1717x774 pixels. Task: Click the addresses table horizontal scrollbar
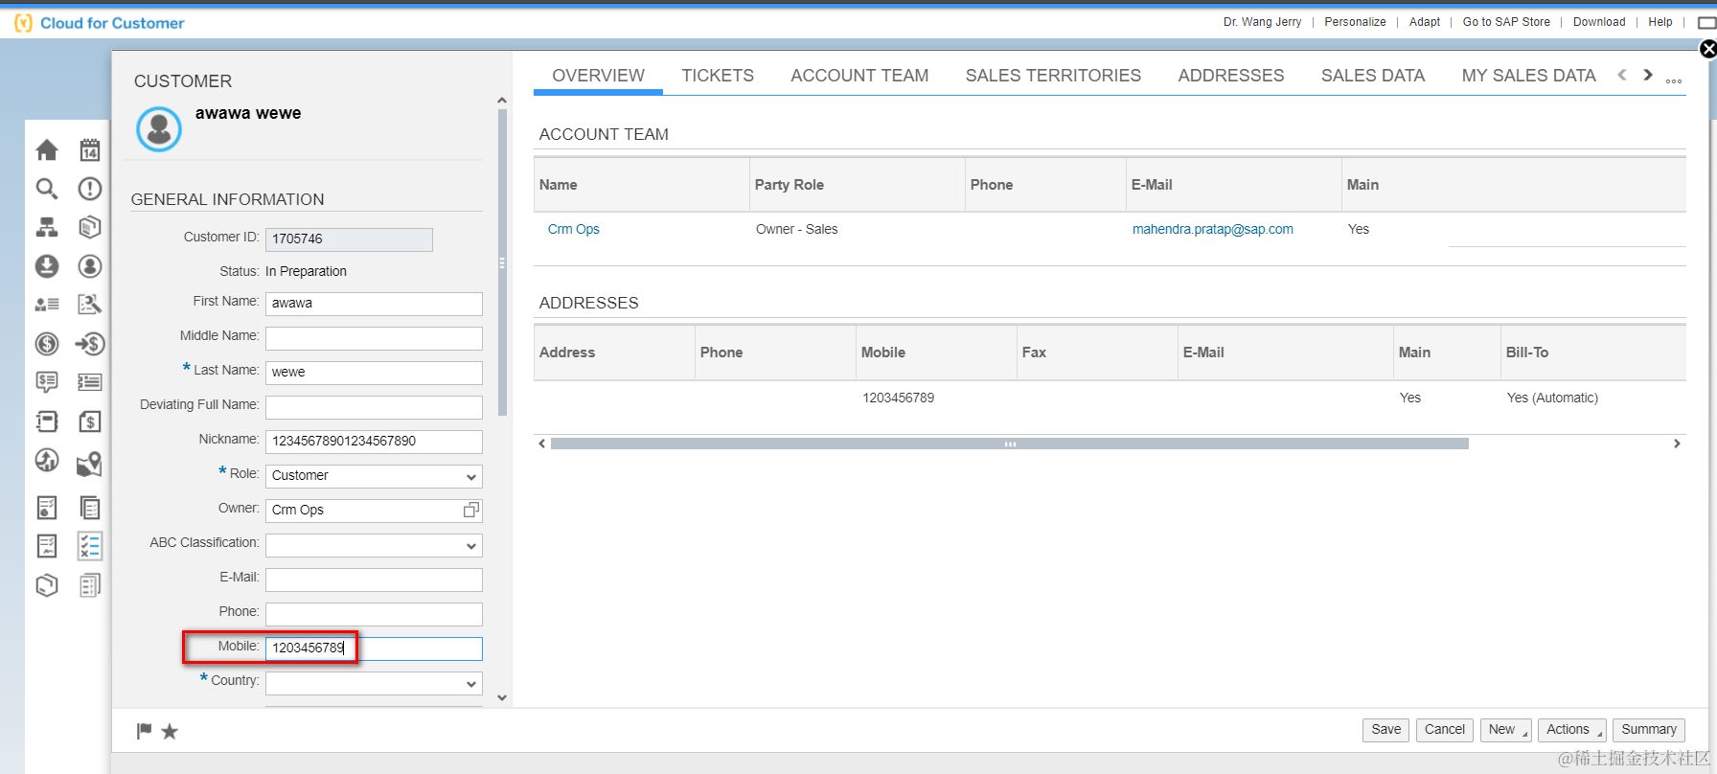[1009, 444]
